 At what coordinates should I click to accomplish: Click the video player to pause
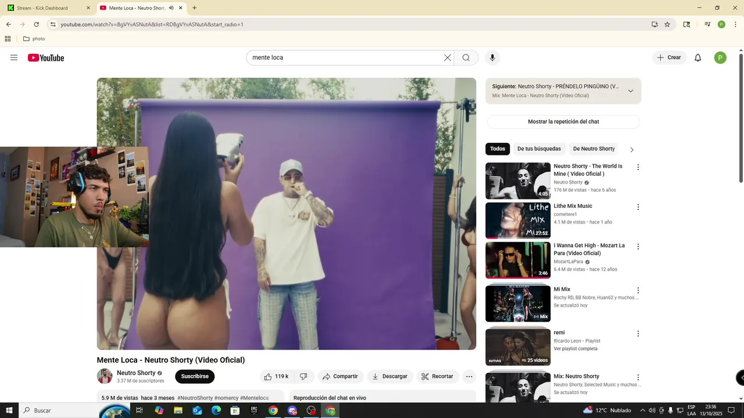point(287,214)
